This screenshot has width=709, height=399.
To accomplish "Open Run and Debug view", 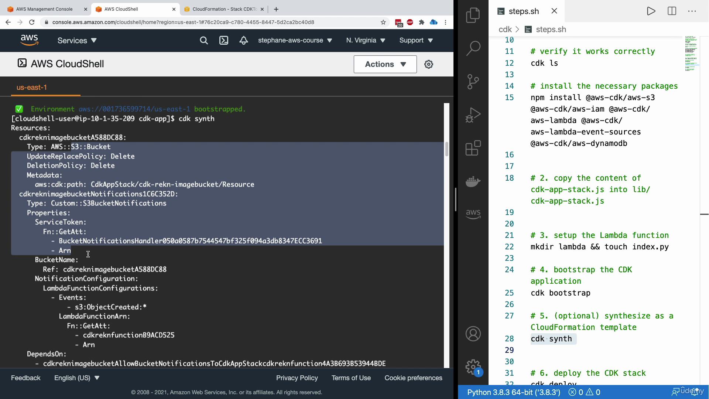I will pyautogui.click(x=473, y=115).
